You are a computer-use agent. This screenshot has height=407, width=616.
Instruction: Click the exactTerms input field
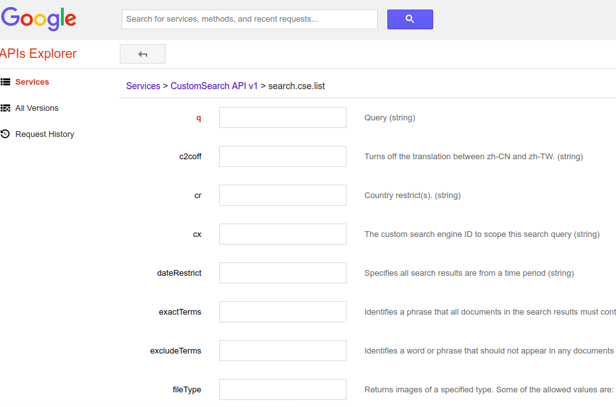pos(282,311)
